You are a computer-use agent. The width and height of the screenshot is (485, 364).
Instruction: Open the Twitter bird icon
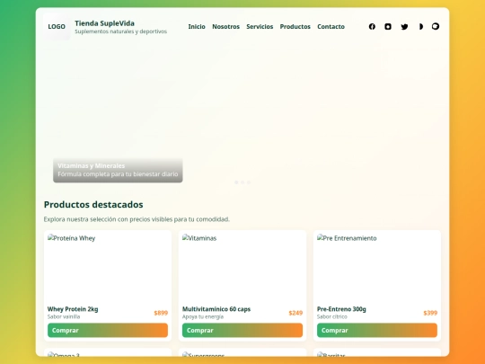404,27
